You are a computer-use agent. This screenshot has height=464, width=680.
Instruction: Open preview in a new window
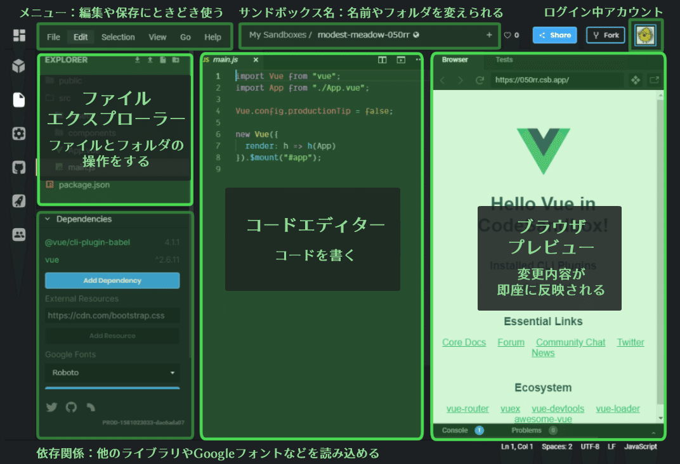[655, 81]
